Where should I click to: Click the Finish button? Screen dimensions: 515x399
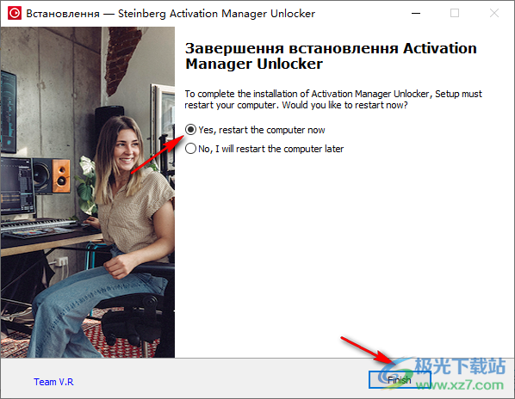click(x=400, y=380)
